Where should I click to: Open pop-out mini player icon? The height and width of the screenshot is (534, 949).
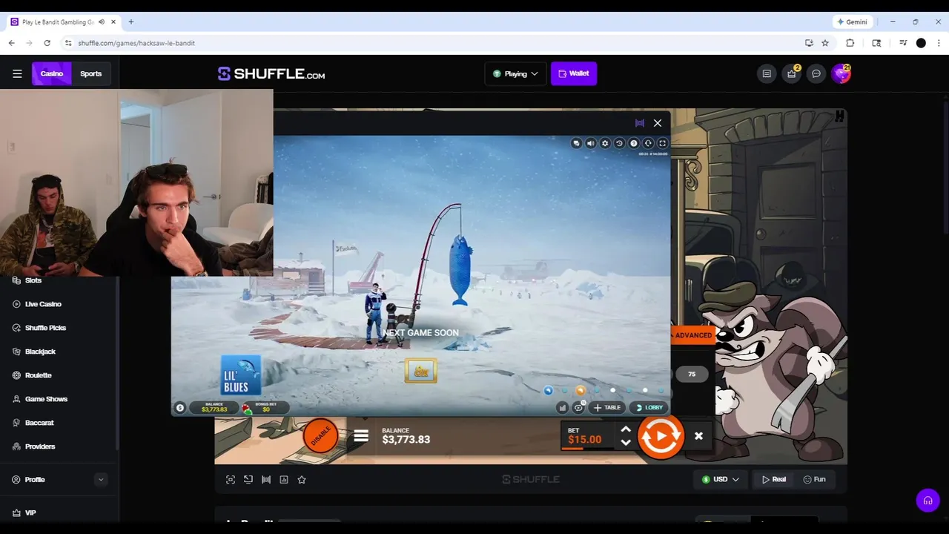[248, 480]
